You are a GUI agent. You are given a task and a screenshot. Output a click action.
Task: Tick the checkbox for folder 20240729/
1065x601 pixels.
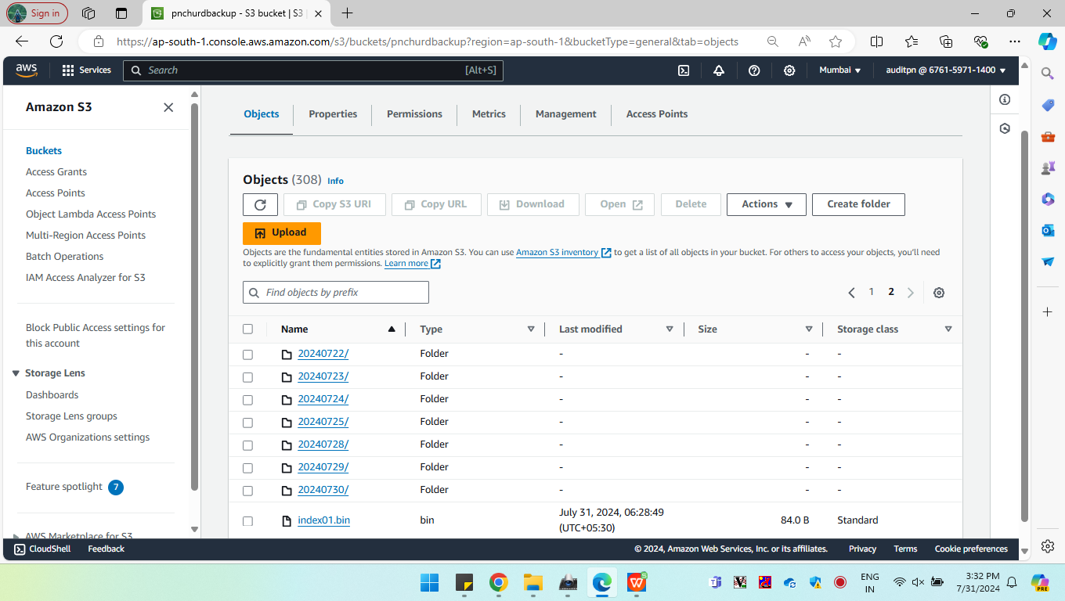coord(247,468)
